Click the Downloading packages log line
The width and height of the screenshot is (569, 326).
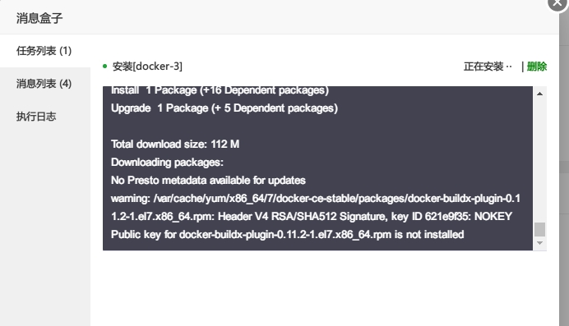click(x=167, y=163)
